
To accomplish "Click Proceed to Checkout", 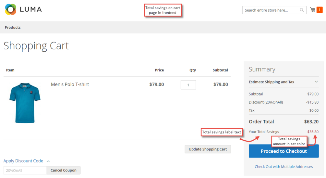I will pyautogui.click(x=284, y=151).
